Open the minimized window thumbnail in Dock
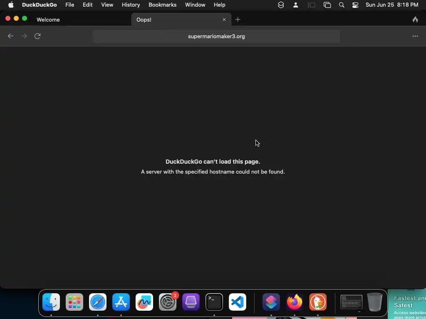 (x=351, y=302)
